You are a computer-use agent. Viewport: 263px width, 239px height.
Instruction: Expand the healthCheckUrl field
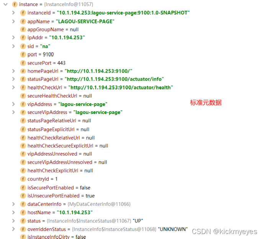[x=13, y=88]
